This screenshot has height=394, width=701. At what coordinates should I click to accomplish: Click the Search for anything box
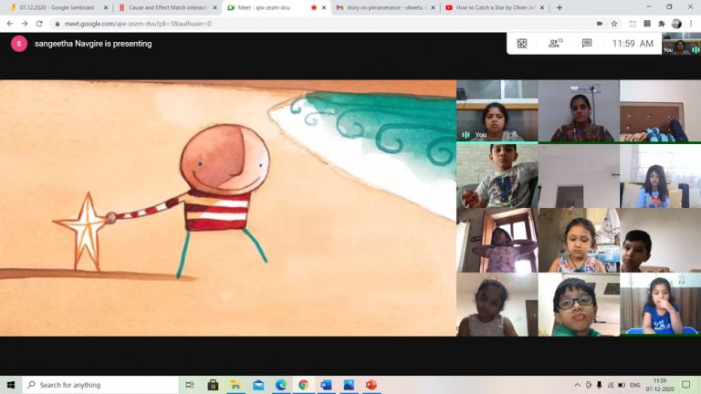tap(100, 385)
